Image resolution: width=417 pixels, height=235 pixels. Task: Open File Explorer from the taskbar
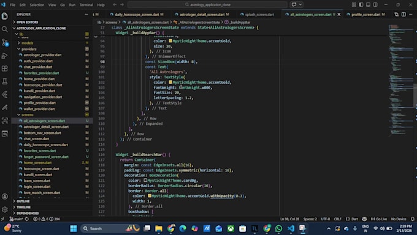click(x=159, y=228)
